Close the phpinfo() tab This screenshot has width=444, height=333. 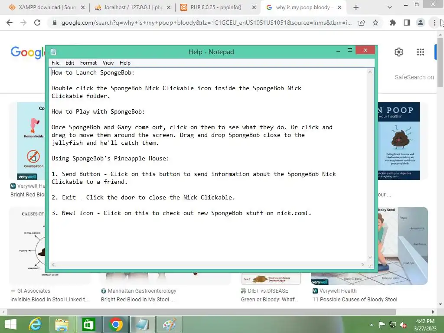(254, 8)
